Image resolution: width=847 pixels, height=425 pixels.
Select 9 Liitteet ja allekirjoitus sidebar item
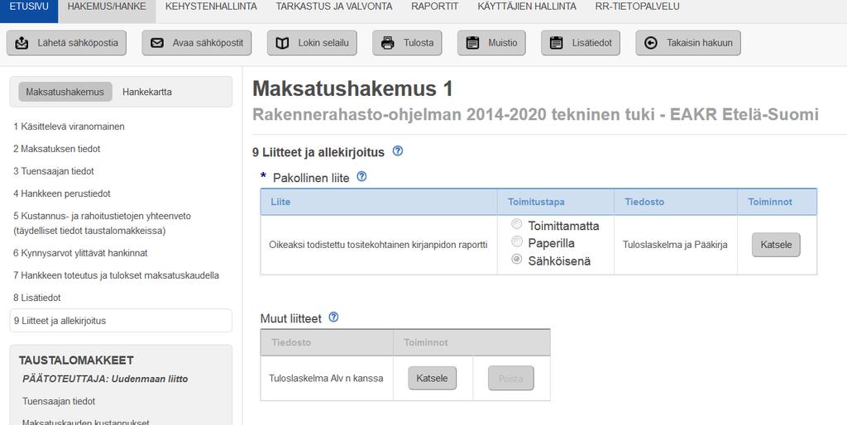coord(121,320)
